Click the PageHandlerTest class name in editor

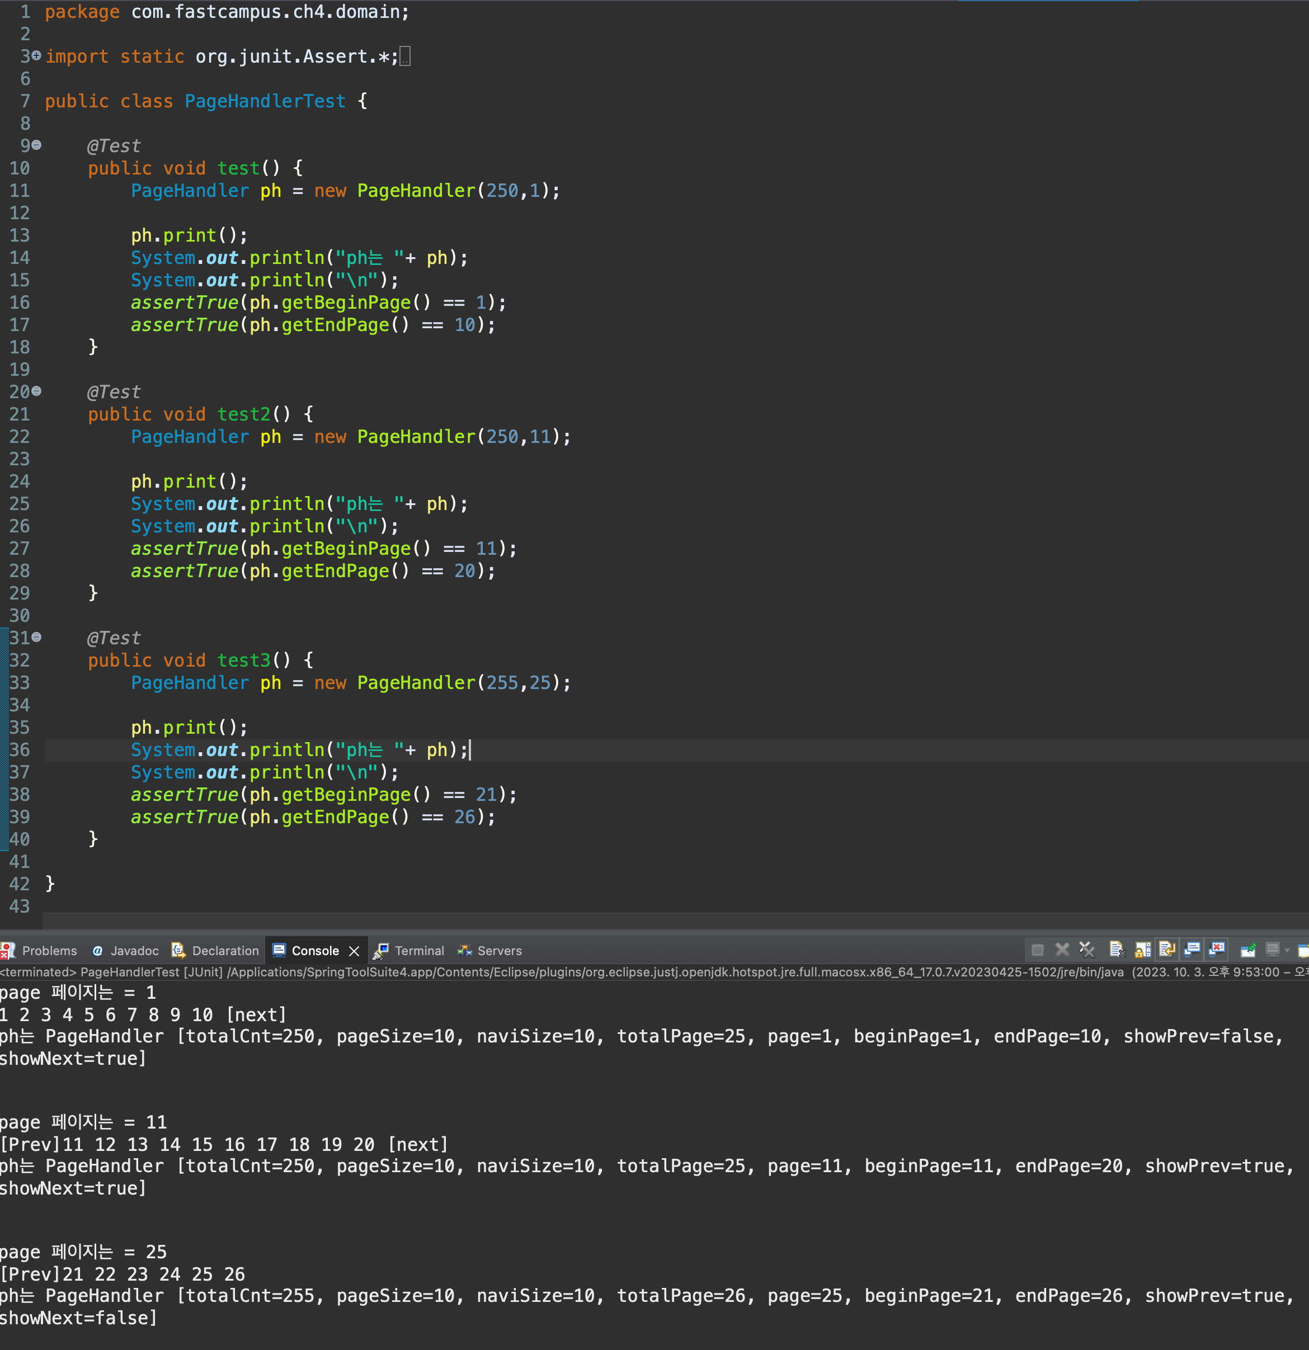pyautogui.click(x=265, y=101)
